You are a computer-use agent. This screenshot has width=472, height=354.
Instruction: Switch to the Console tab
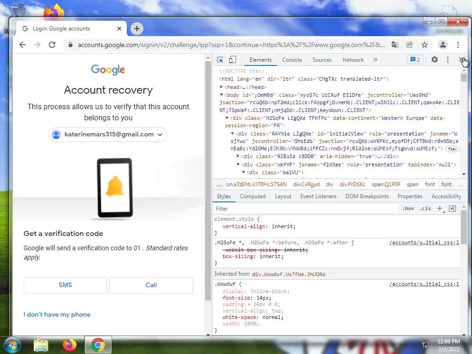coord(292,59)
